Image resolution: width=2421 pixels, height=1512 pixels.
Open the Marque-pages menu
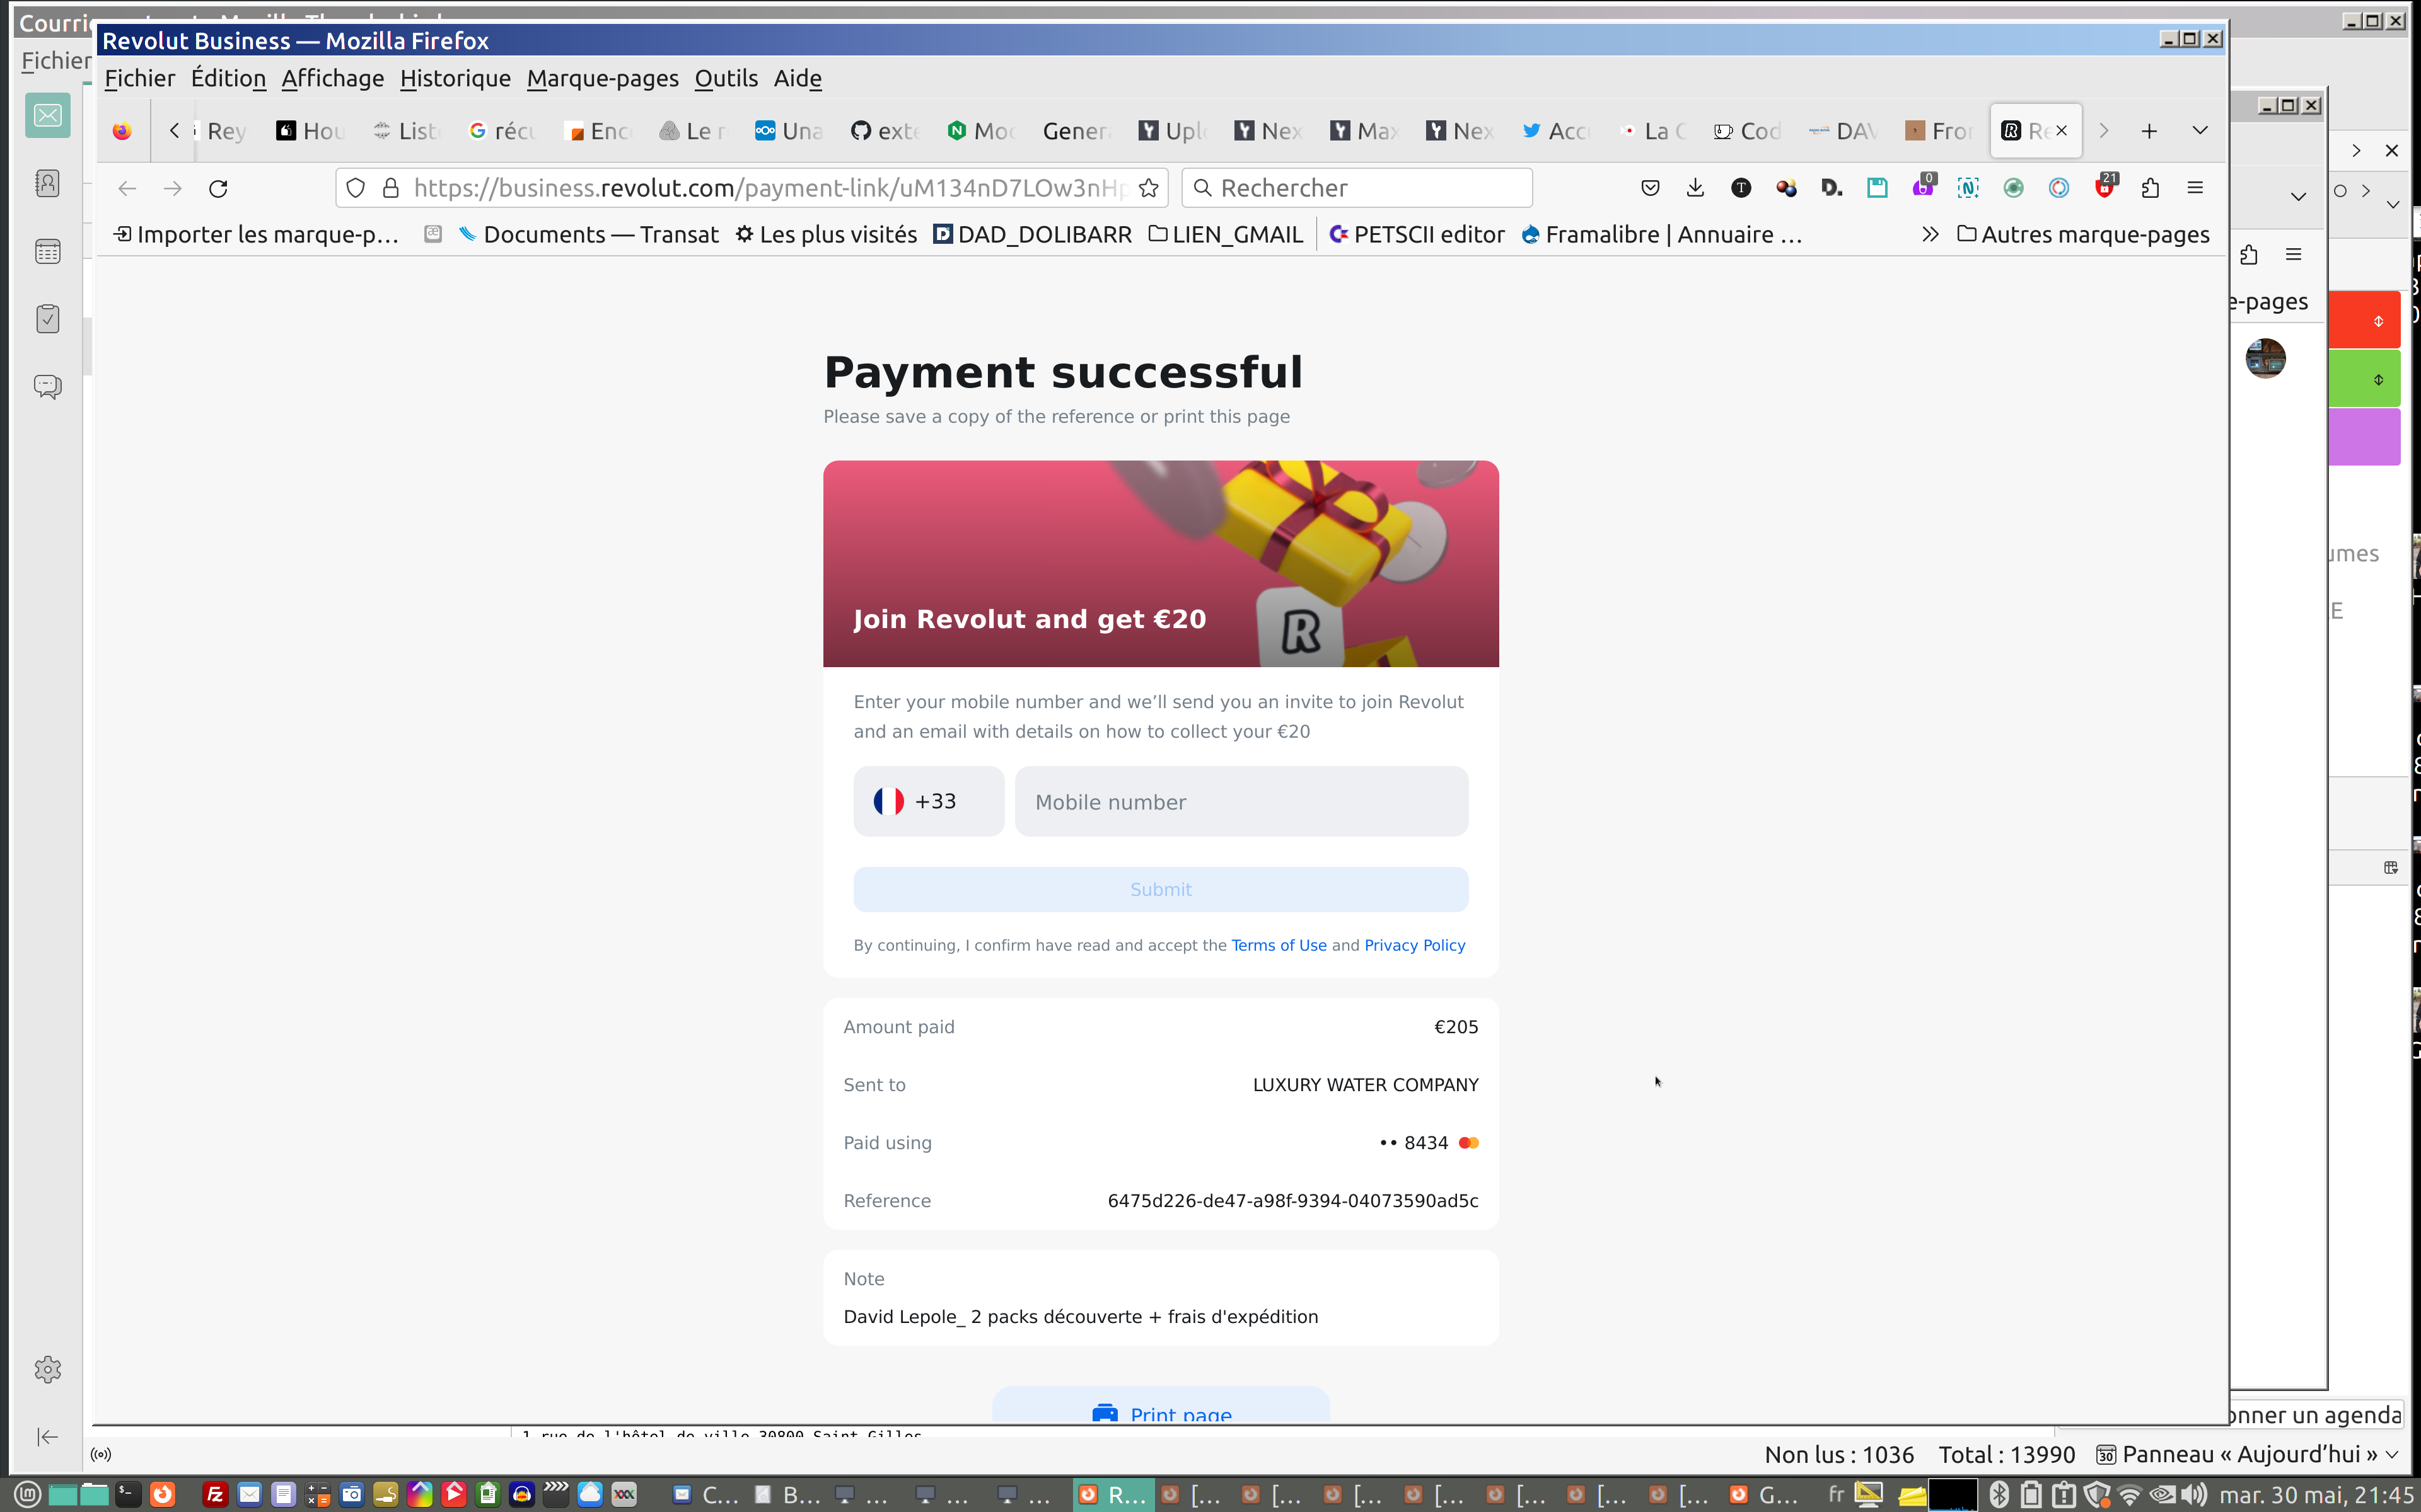pos(602,78)
